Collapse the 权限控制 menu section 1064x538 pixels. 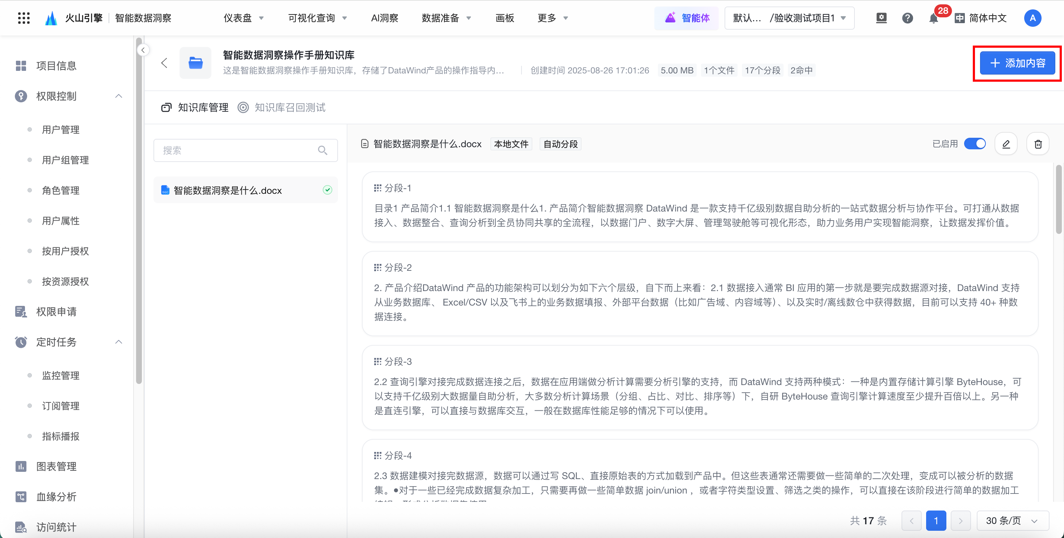point(119,96)
